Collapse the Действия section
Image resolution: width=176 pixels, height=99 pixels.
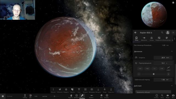[172, 86]
